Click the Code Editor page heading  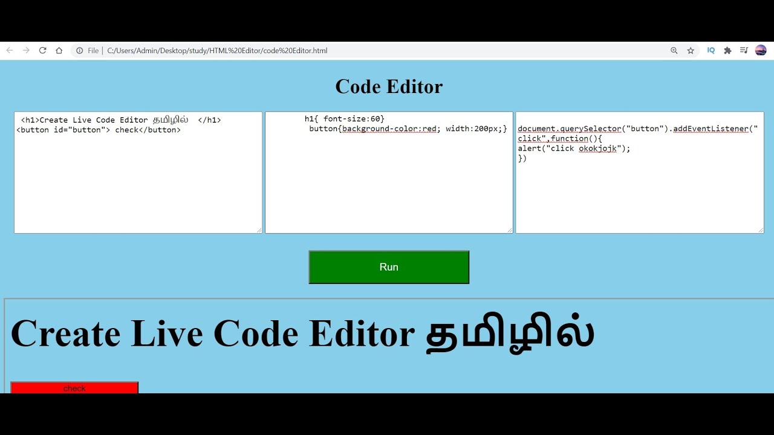pyautogui.click(x=389, y=86)
